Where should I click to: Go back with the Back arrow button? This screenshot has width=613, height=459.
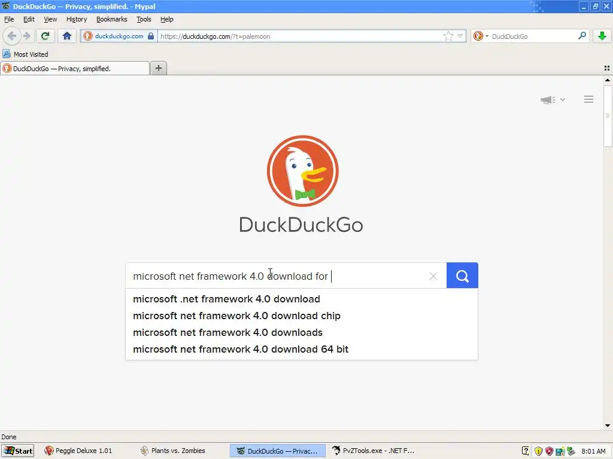(12, 36)
